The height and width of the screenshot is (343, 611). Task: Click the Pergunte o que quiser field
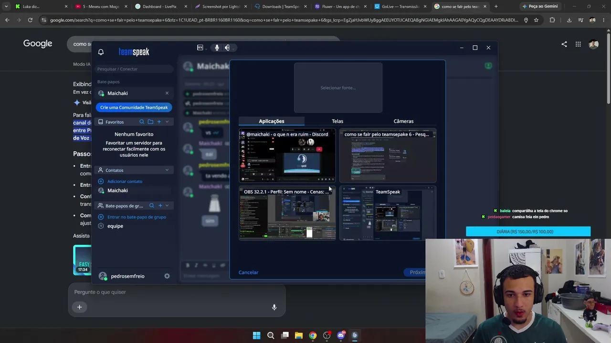click(177, 292)
